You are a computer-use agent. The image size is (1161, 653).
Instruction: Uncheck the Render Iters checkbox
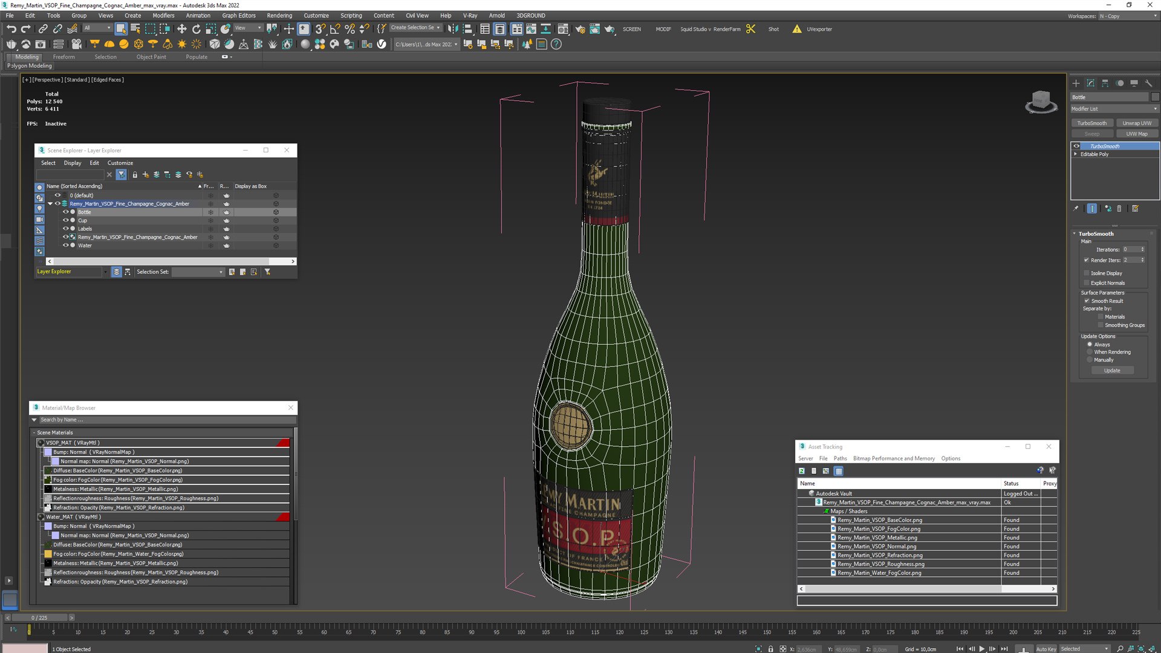pyautogui.click(x=1087, y=261)
